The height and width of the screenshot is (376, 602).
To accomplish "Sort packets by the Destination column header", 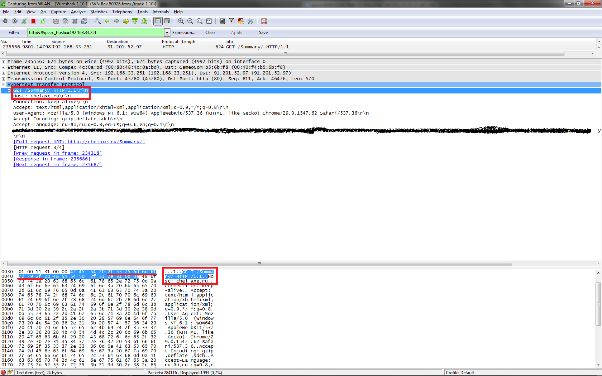I will pos(118,42).
